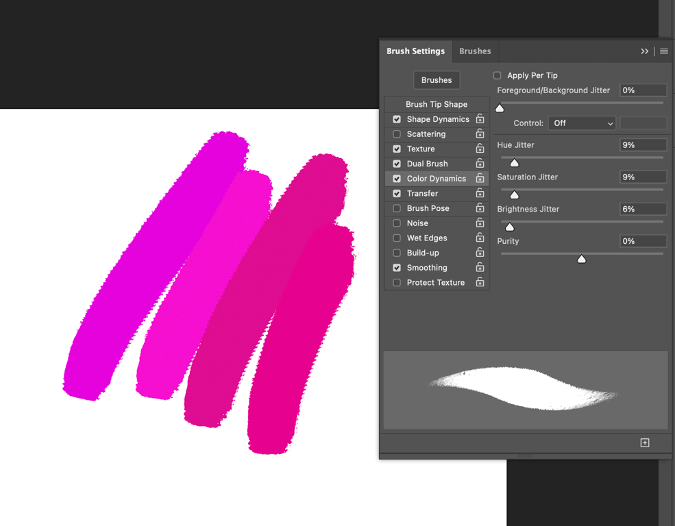
Task: Enable the Wet Edges checkbox
Action: [397, 238]
